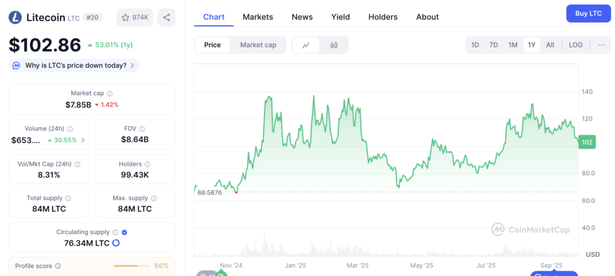The height and width of the screenshot is (276, 615).
Task: Click the 66% profile score value
Action: (x=161, y=266)
